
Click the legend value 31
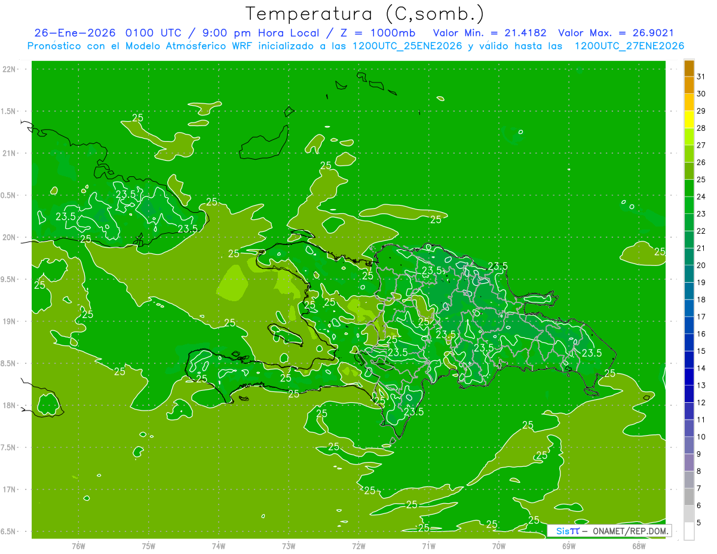tap(701, 76)
